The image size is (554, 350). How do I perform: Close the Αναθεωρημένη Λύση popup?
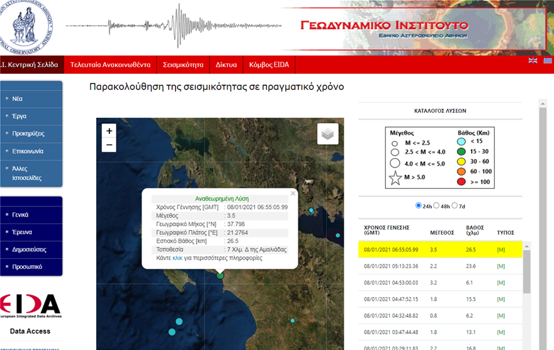(293, 194)
